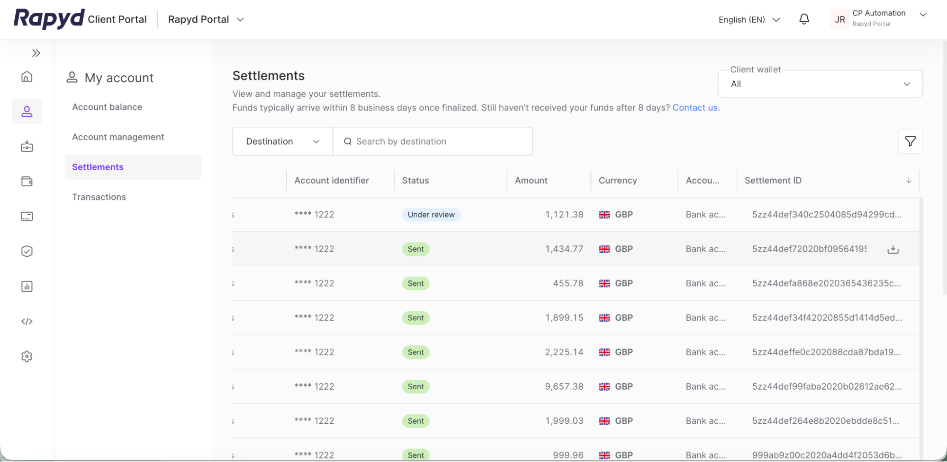Go to Account balance menu item
Image resolution: width=947 pixels, height=462 pixels.
click(107, 107)
